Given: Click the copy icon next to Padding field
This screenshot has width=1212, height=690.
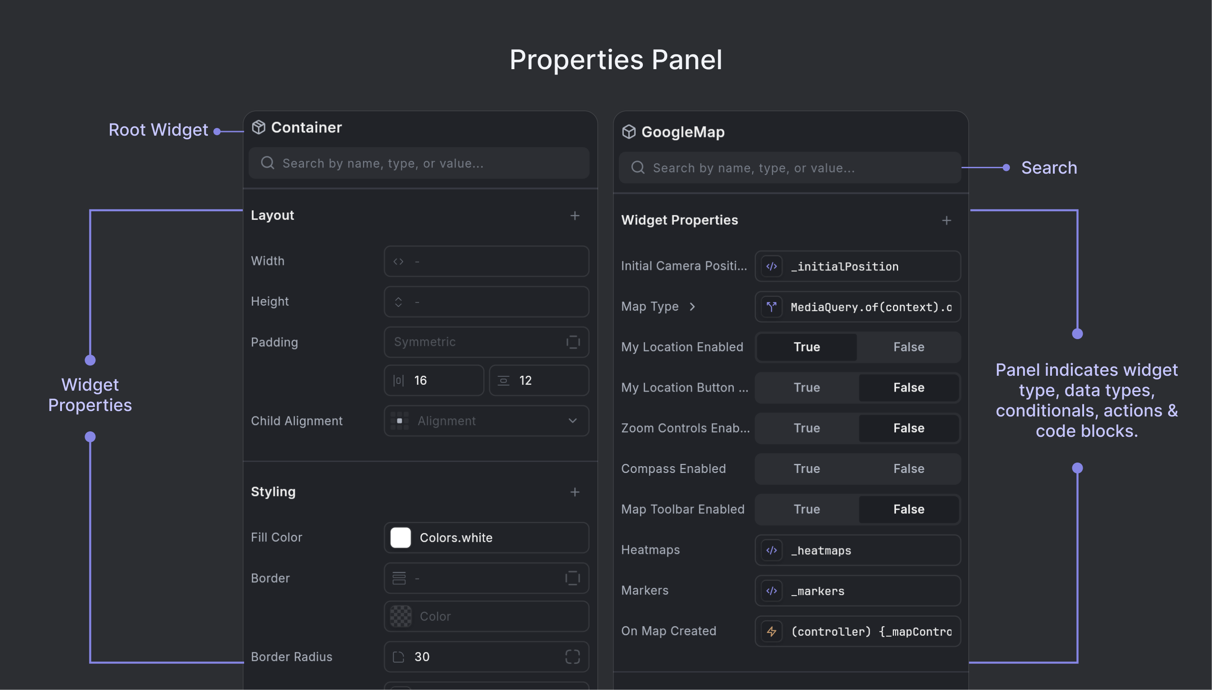Looking at the screenshot, I should point(573,342).
